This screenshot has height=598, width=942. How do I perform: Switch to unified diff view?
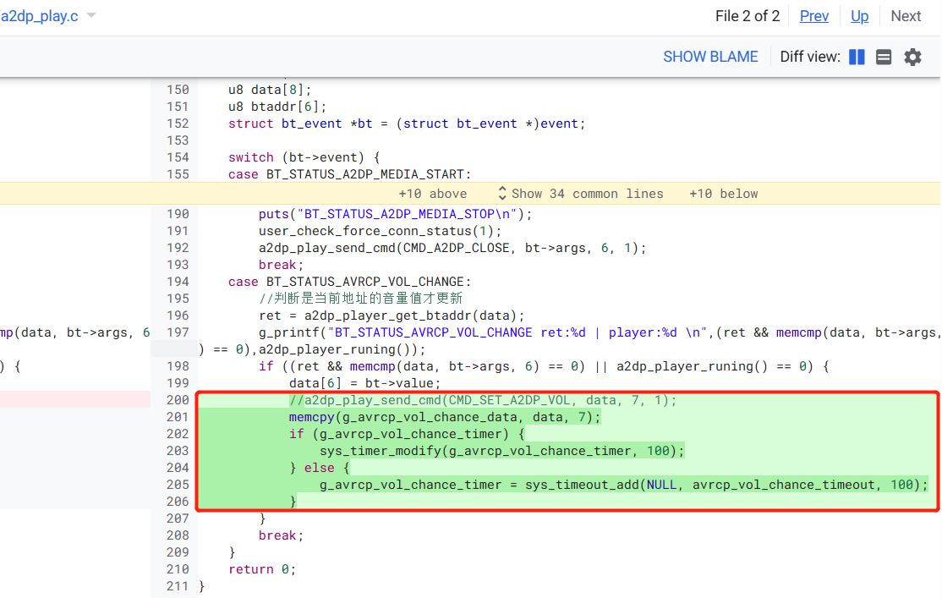pyautogui.click(x=884, y=58)
